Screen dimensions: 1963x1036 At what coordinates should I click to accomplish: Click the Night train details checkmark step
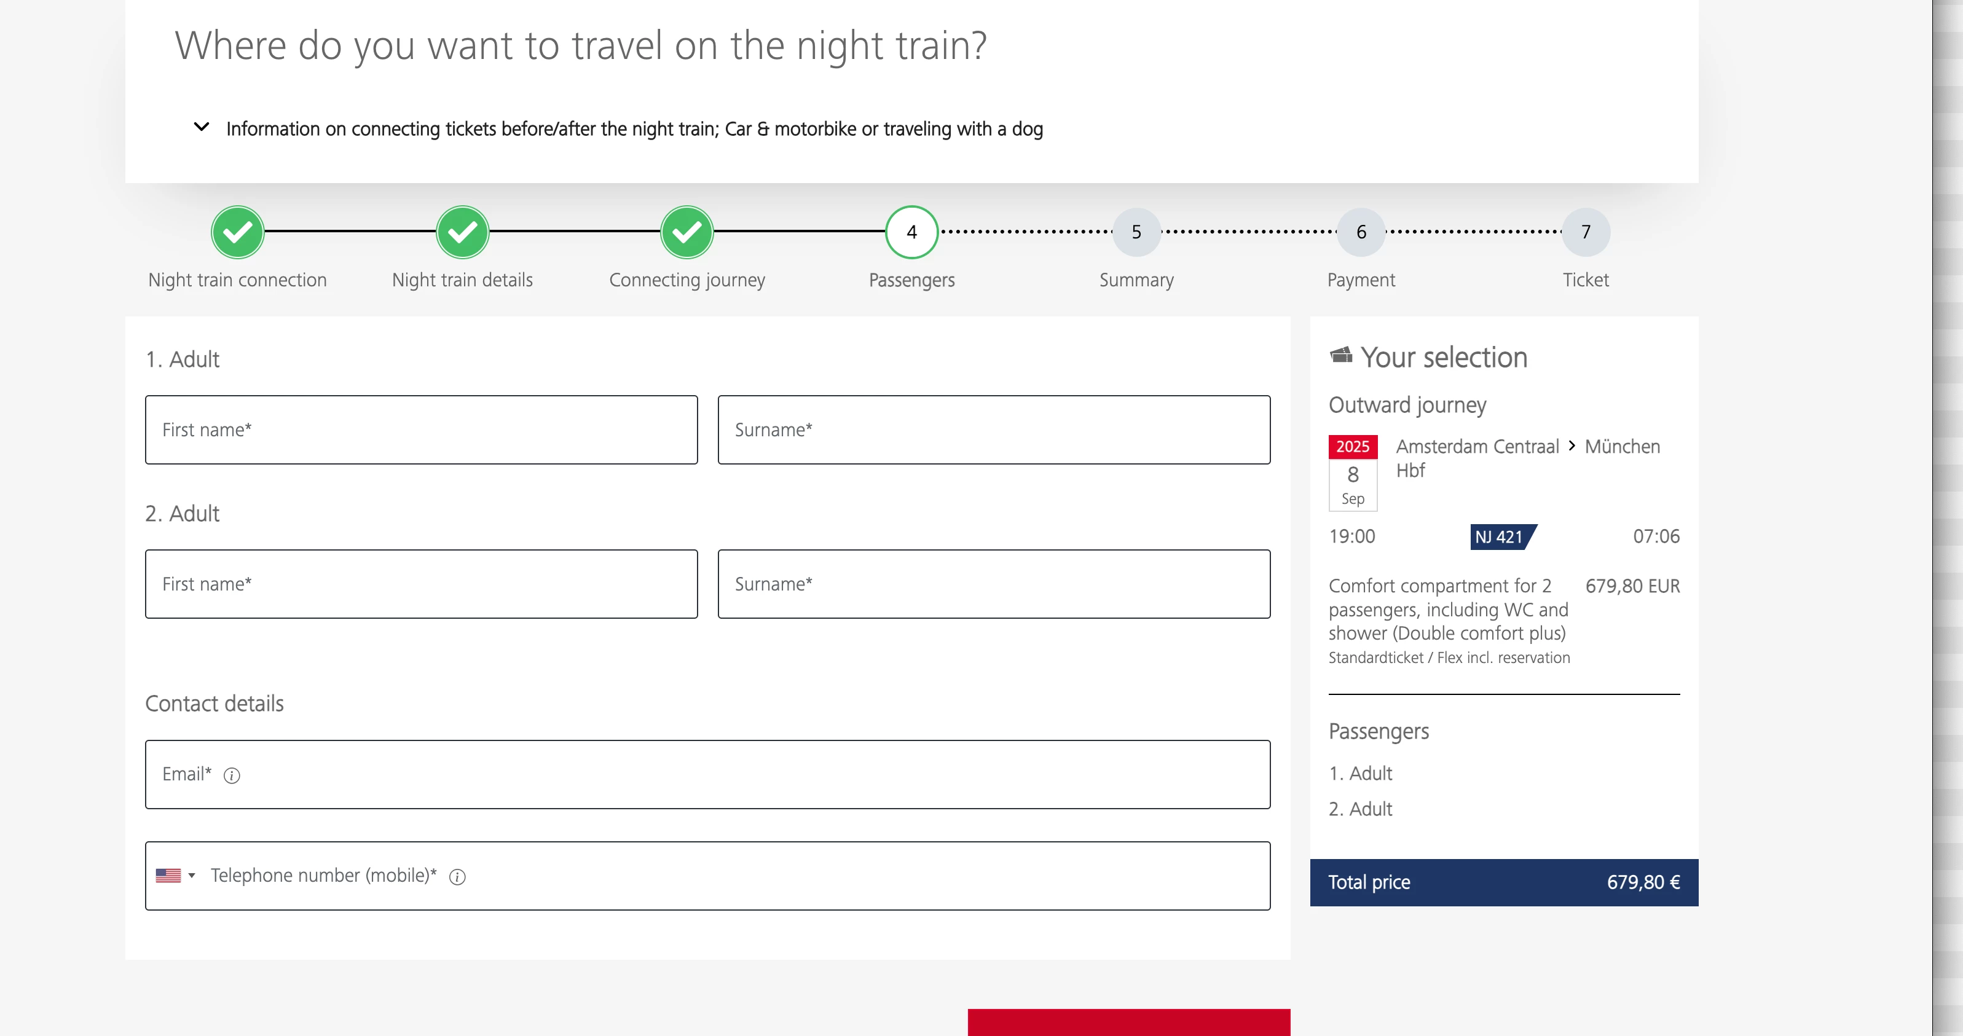point(463,232)
